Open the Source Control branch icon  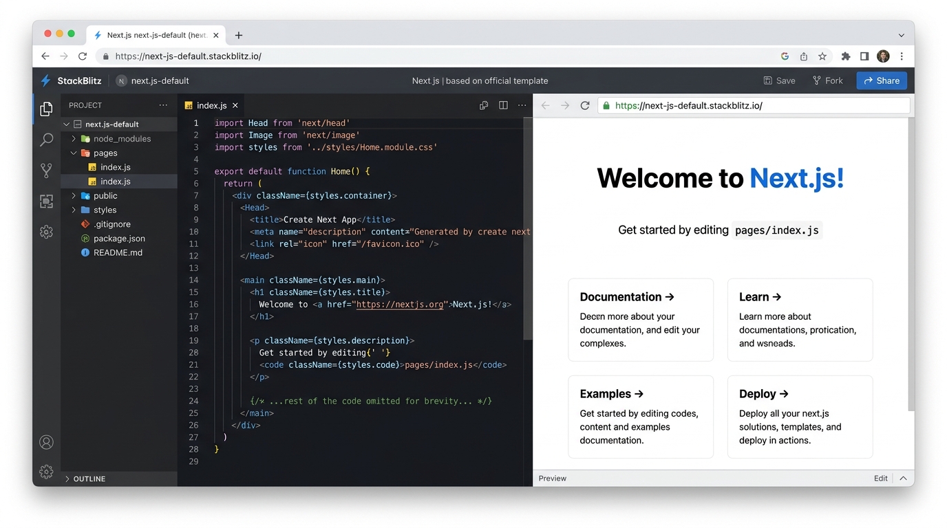click(46, 170)
